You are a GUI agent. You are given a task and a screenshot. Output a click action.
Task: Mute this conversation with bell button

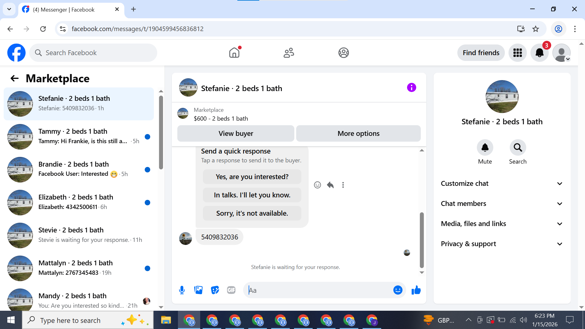(x=485, y=148)
